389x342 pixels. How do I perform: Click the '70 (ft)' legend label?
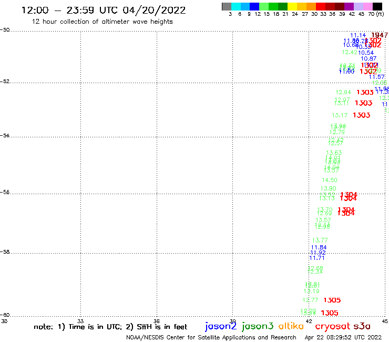coord(376,14)
